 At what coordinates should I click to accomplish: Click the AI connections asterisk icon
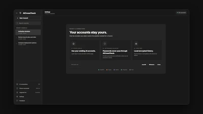17,84
